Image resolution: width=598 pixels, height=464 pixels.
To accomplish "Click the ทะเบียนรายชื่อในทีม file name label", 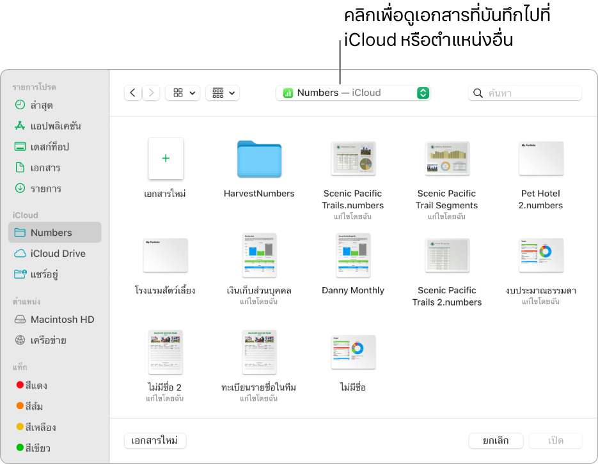I will [x=259, y=387].
